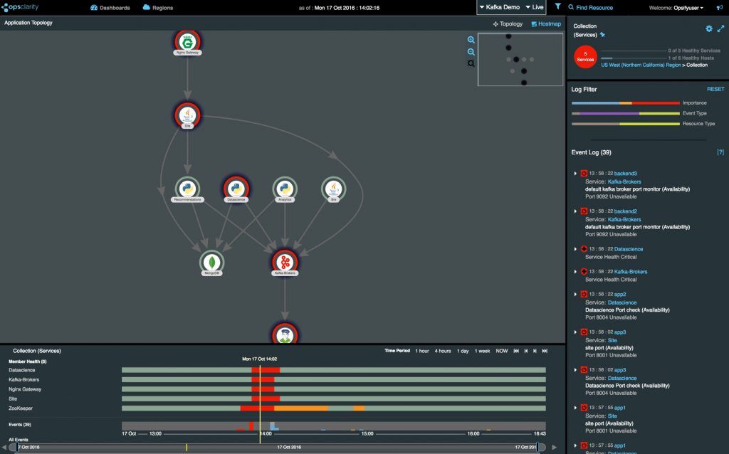Reset the Log Filter
Image resolution: width=729 pixels, height=454 pixels.
715,89
